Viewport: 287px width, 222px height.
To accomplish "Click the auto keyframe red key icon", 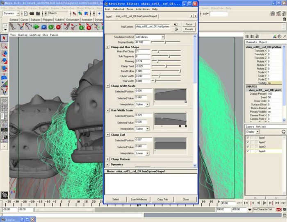I will (x=279, y=209).
